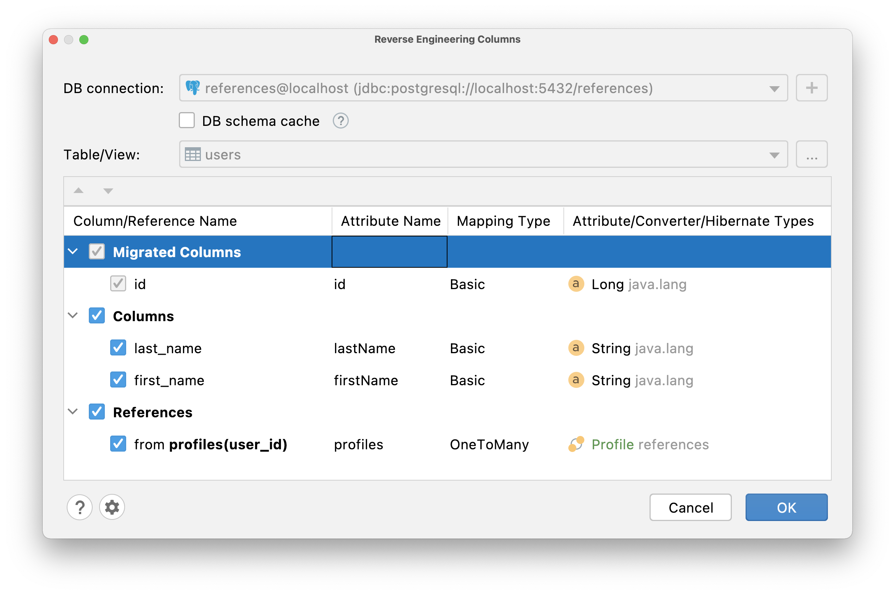
Task: Uncheck the first_name column checkbox
Action: point(118,380)
